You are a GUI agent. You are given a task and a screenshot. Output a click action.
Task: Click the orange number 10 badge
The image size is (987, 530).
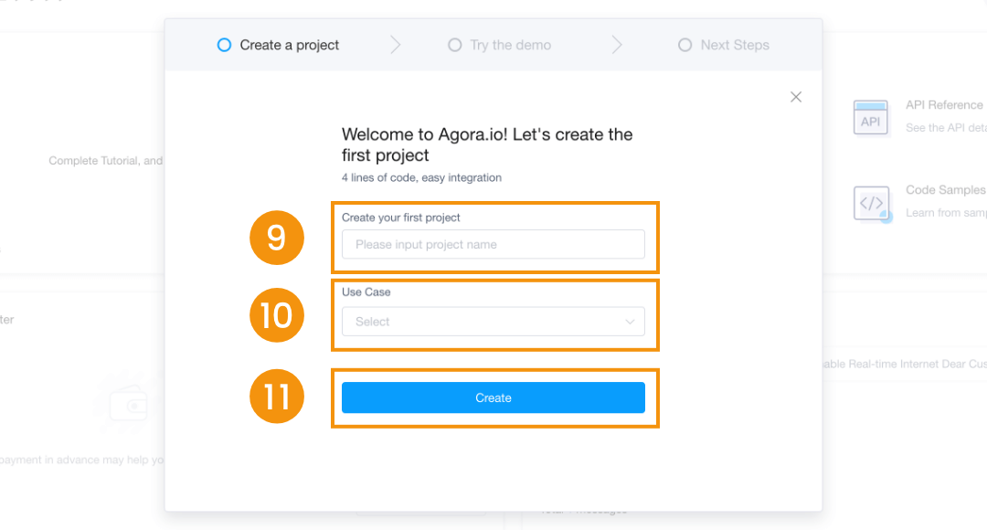point(276,314)
